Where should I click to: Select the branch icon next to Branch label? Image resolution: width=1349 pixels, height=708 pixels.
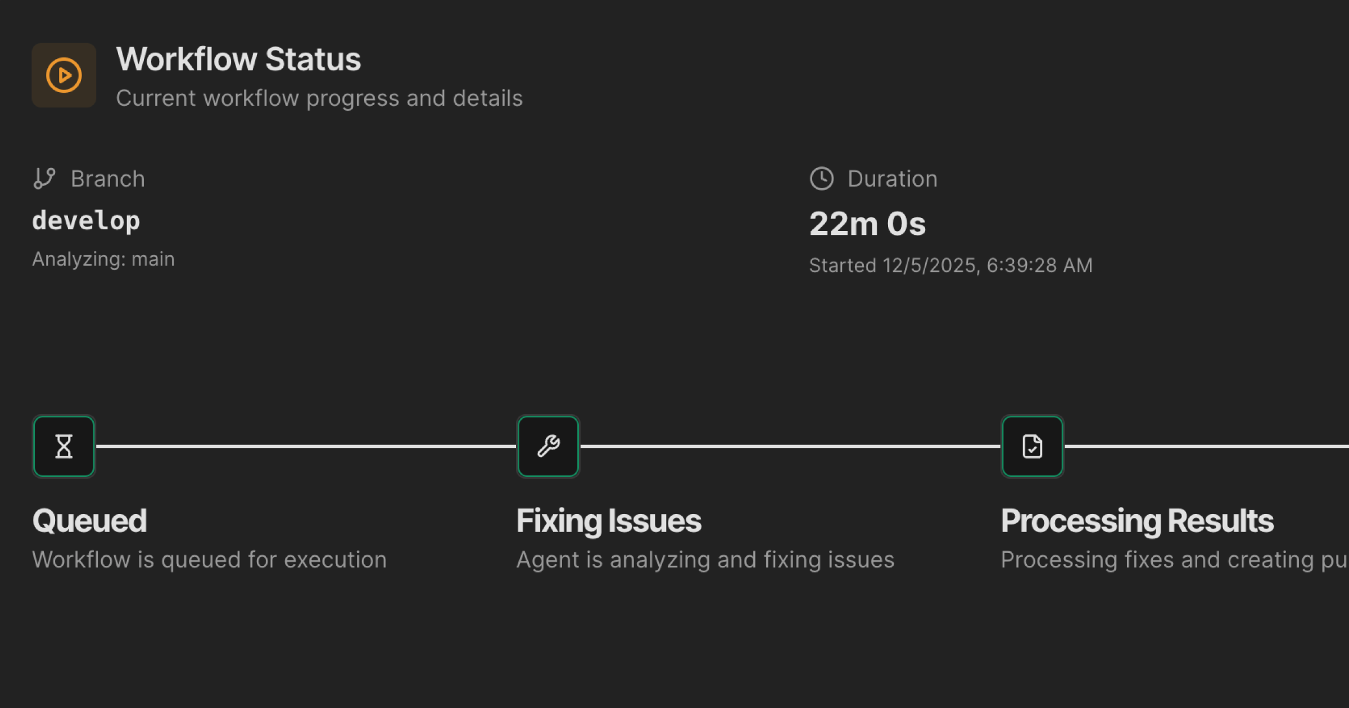(45, 178)
